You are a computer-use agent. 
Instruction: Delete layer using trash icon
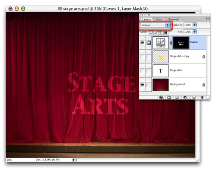[x=202, y=98]
